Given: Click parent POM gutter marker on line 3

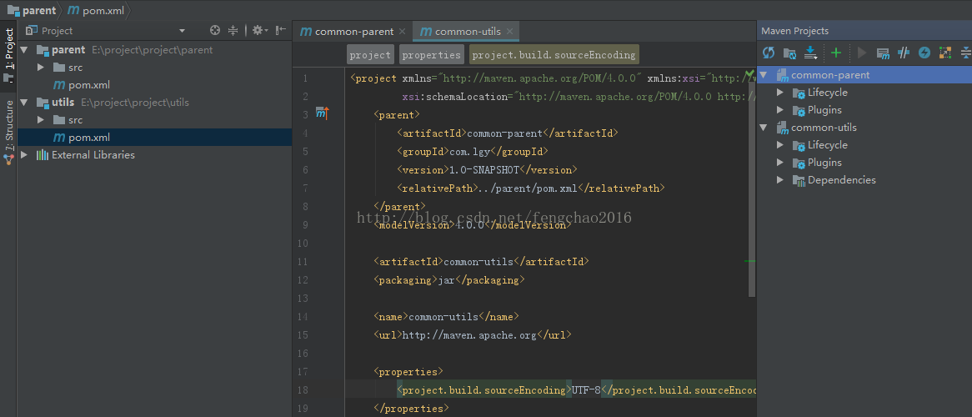Looking at the screenshot, I should [322, 113].
